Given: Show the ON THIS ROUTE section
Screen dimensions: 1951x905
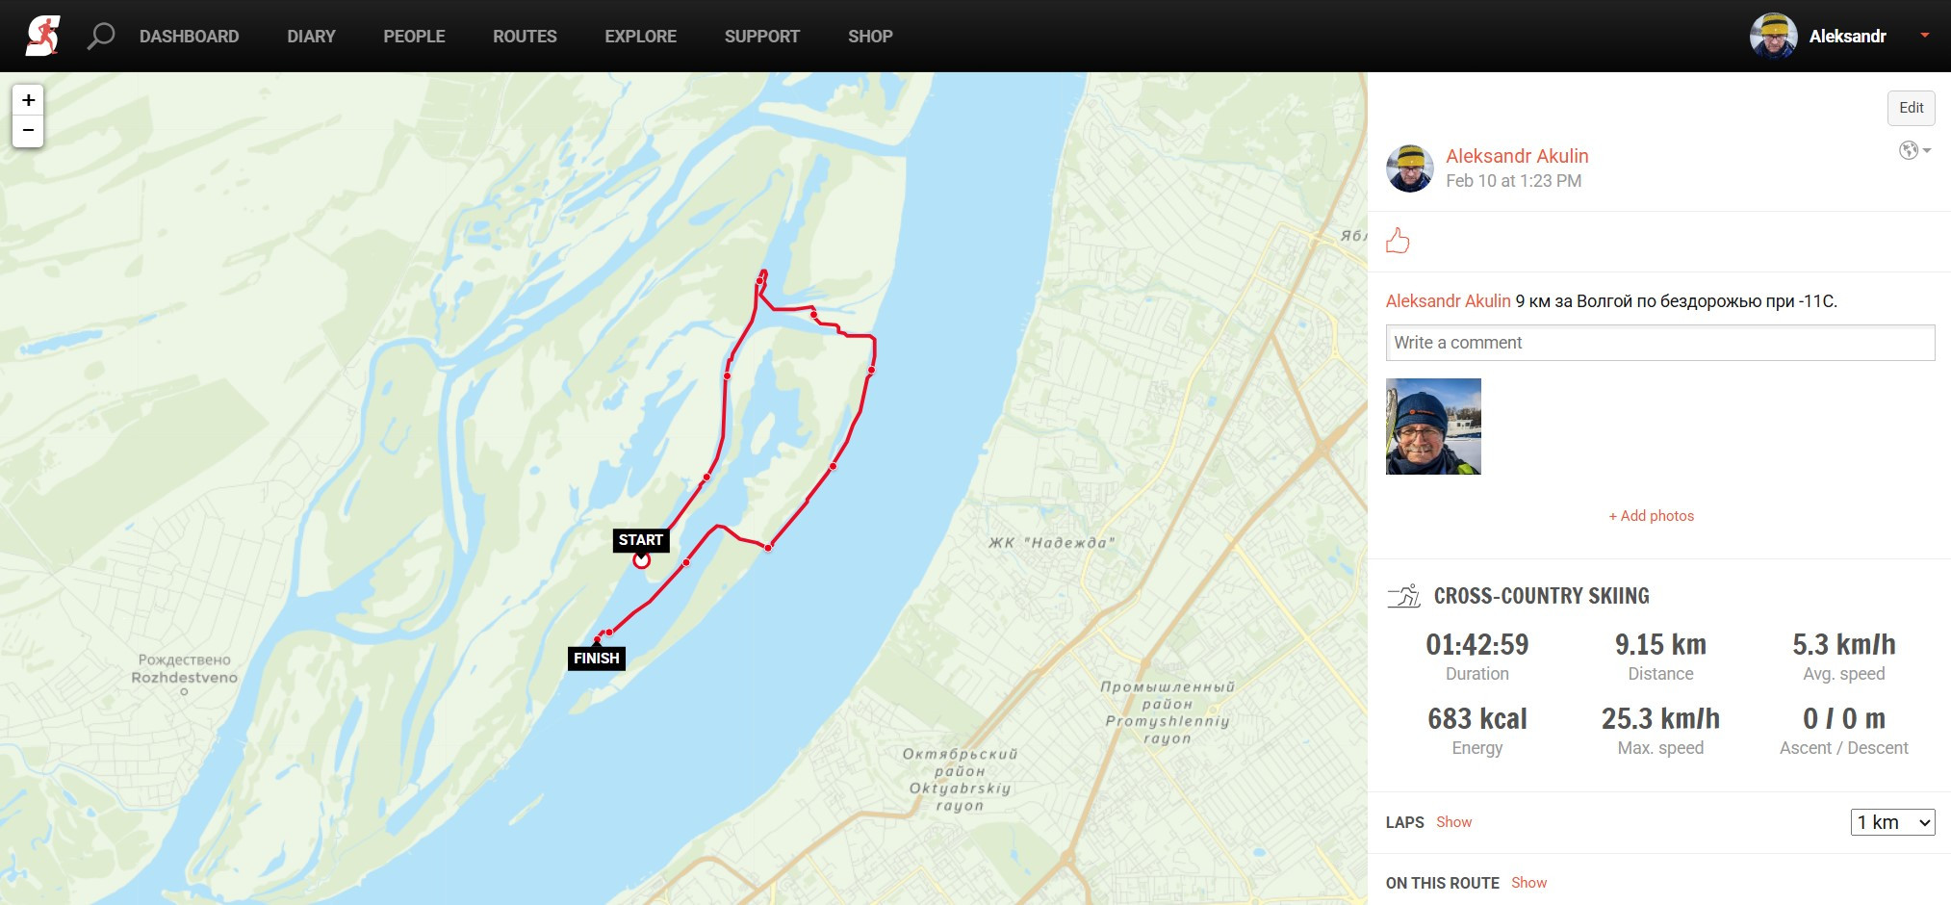Looking at the screenshot, I should [x=1528, y=883].
